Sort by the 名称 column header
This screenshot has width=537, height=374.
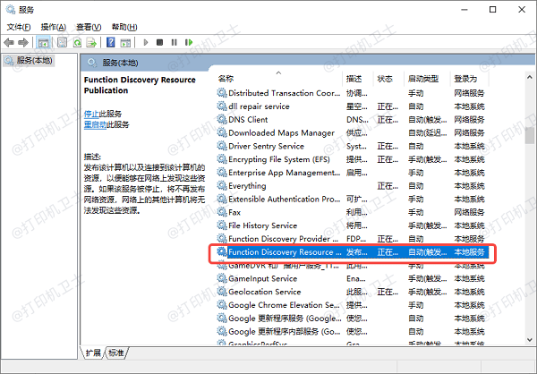click(x=278, y=79)
